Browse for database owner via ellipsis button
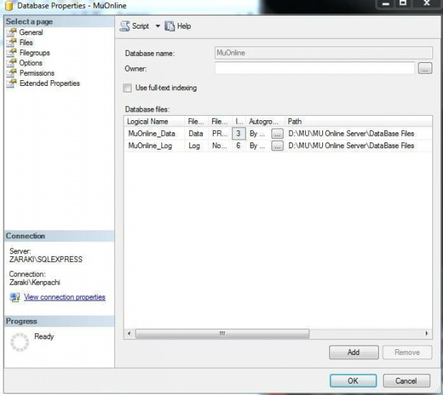443x395 pixels. (425, 69)
